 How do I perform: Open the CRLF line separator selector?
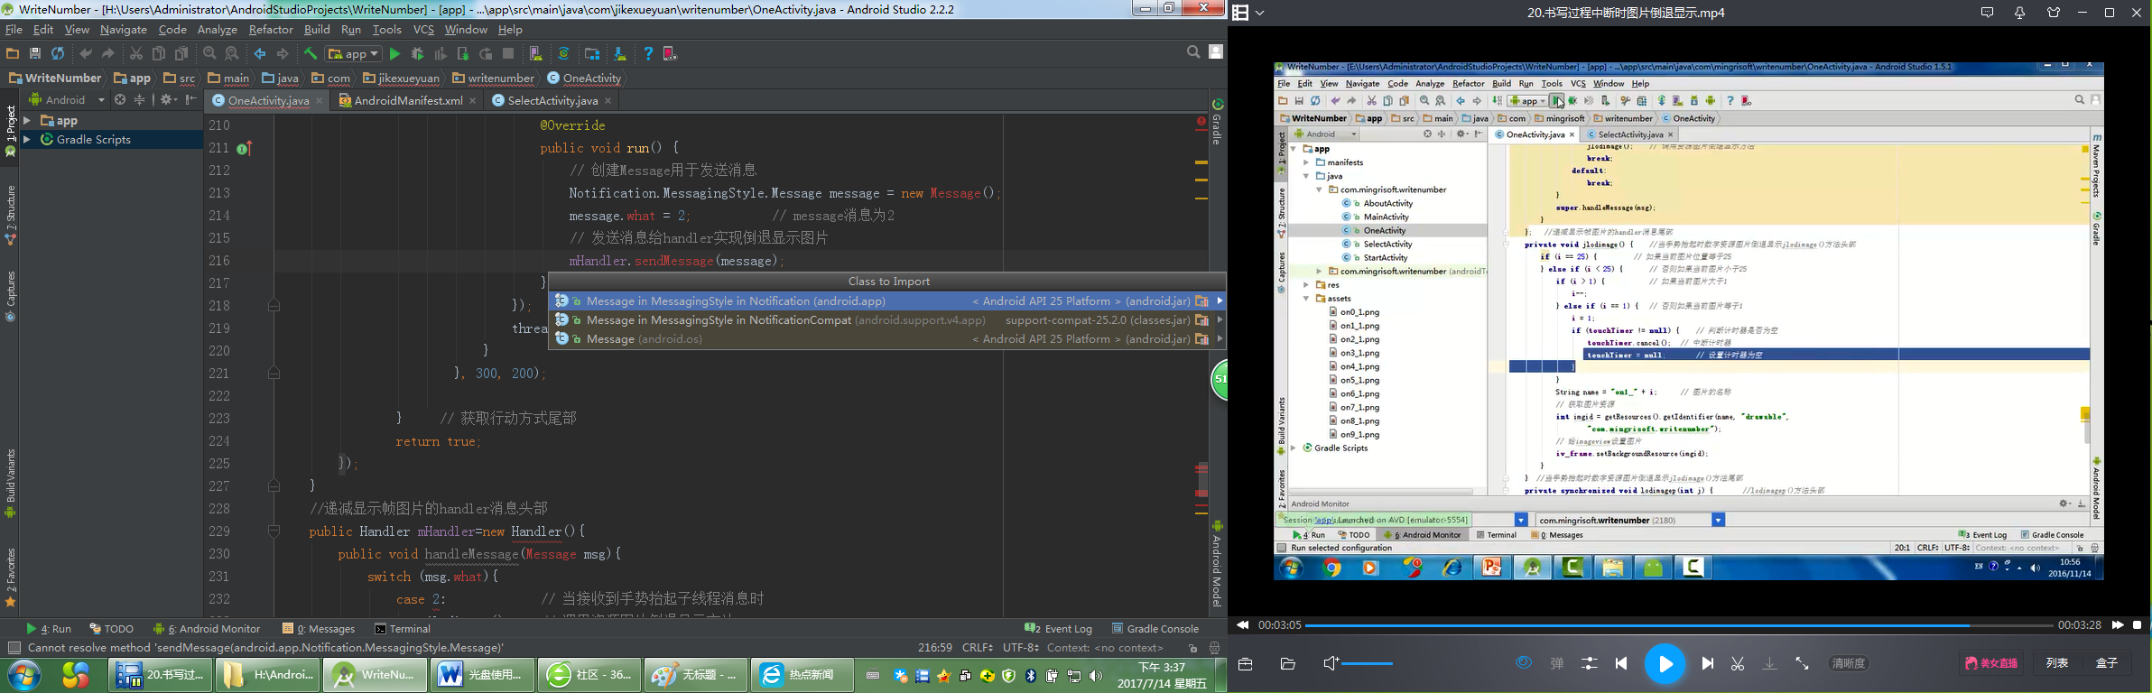coord(978,648)
